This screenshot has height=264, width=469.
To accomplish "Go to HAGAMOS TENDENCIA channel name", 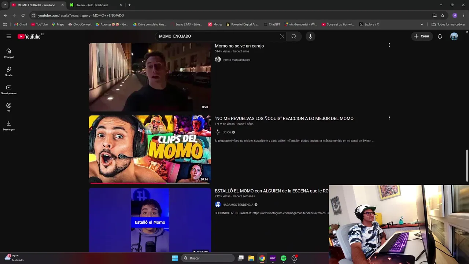I will [x=238, y=205].
